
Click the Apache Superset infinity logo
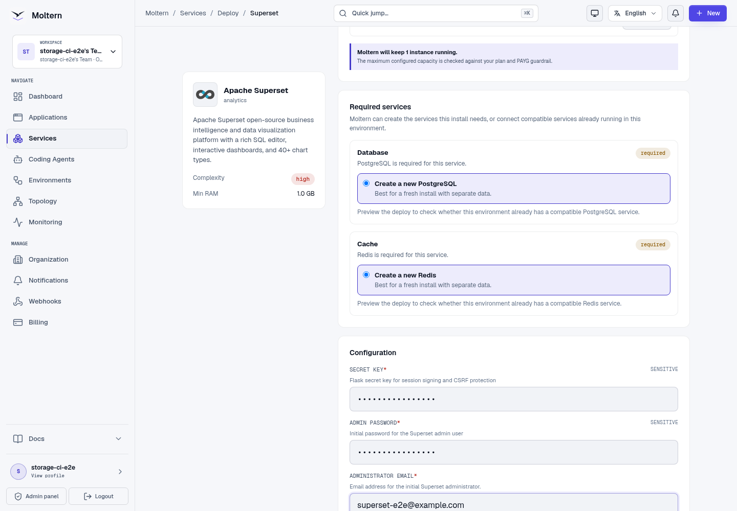(x=205, y=95)
